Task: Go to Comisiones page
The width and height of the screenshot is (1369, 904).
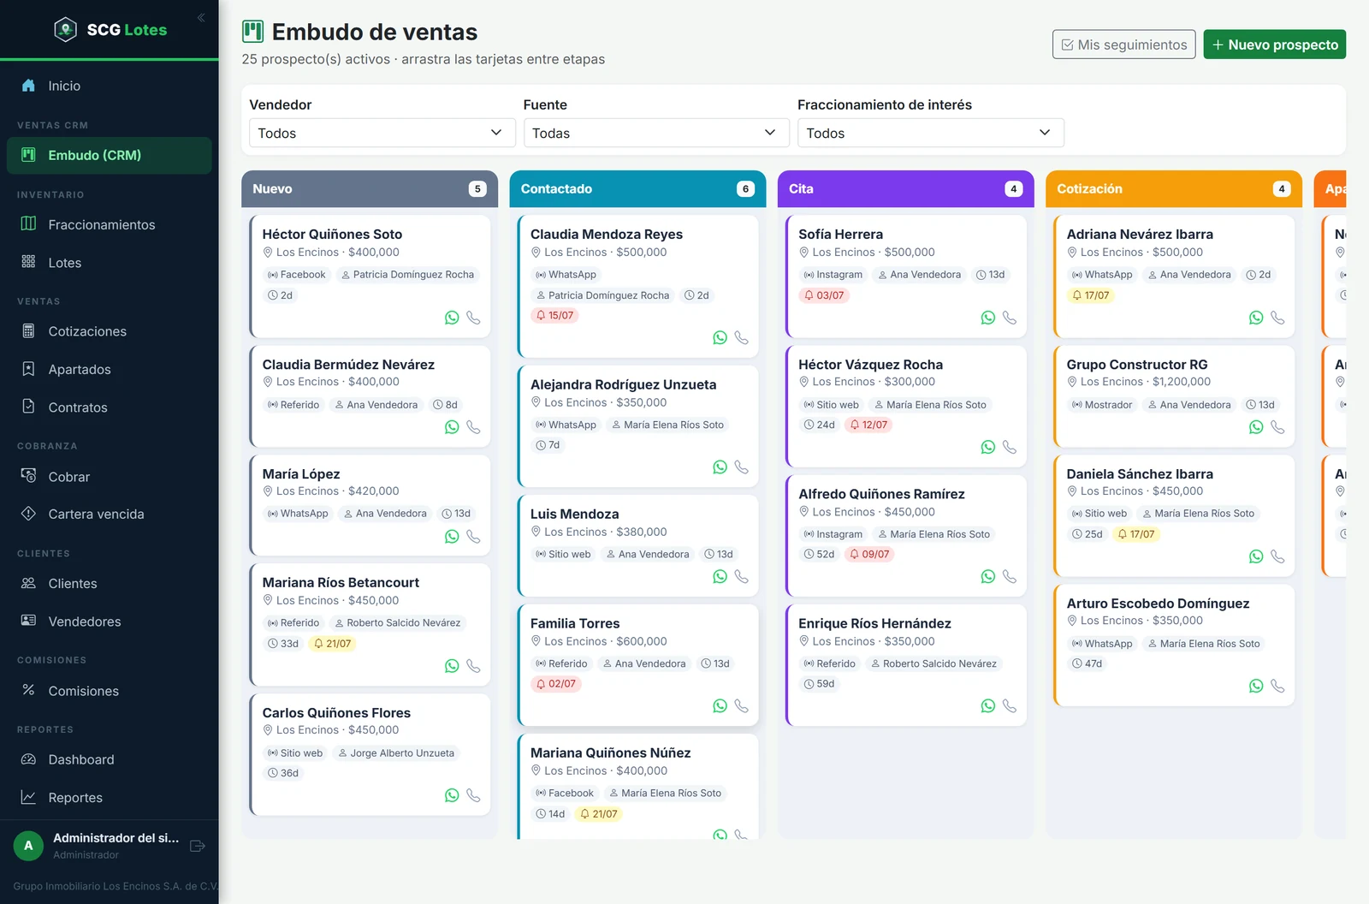Action: (109, 691)
